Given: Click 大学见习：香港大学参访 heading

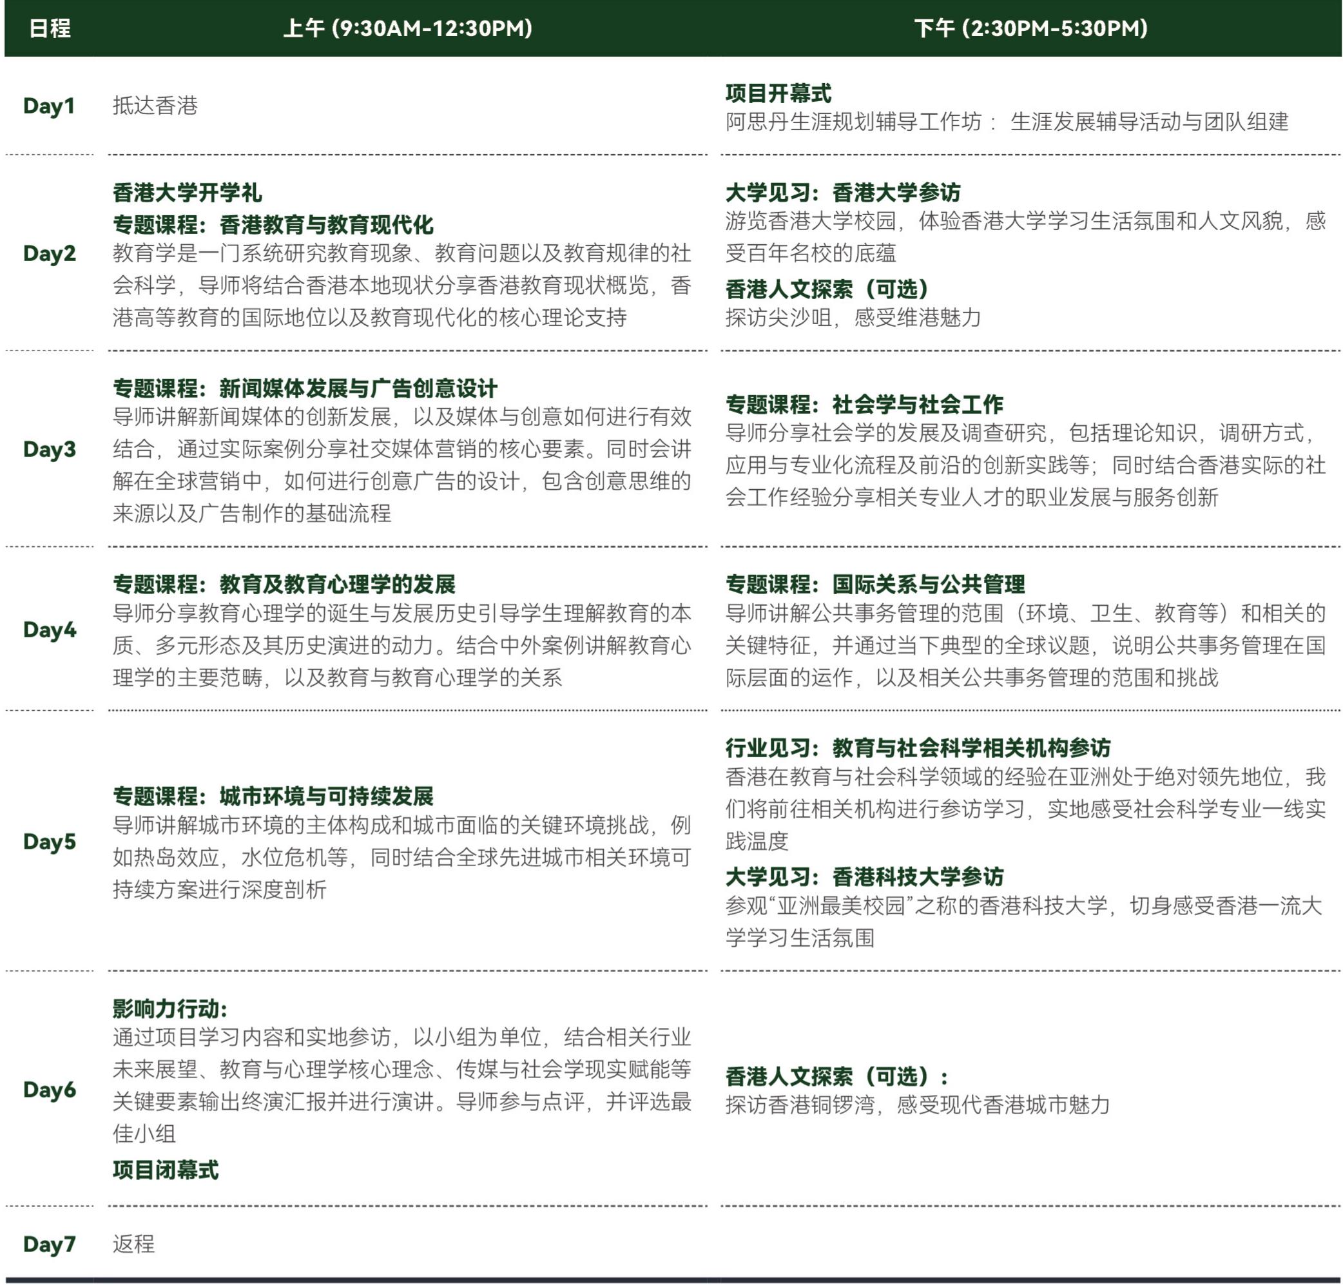Looking at the screenshot, I should pyautogui.click(x=842, y=193).
